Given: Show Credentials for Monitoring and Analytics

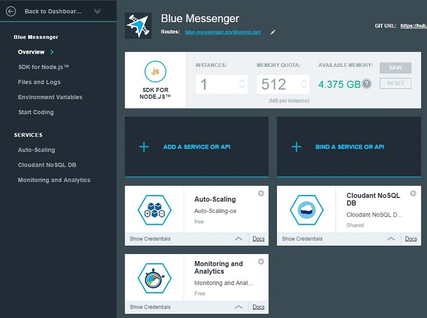Looking at the screenshot, I should pyautogui.click(x=150, y=307).
